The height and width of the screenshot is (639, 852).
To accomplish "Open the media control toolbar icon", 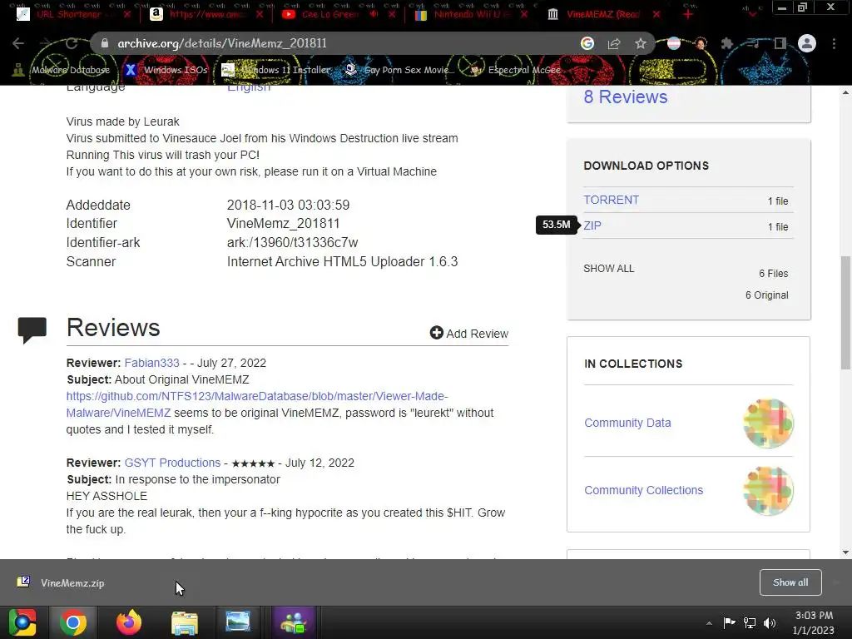I will click(754, 43).
